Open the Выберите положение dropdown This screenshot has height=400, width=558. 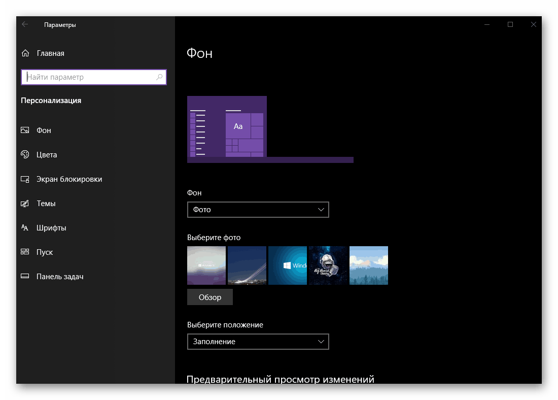258,341
